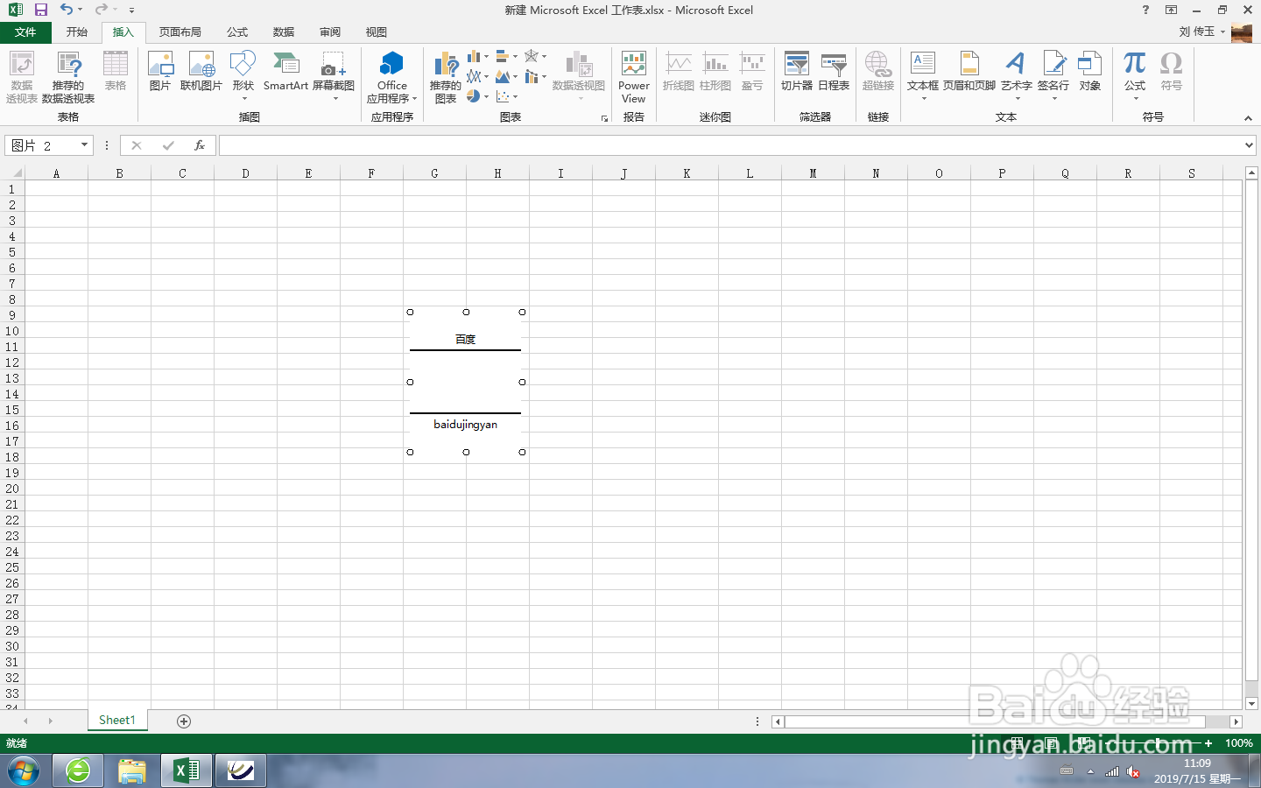Insert a Timeline (日程表)
The height and width of the screenshot is (788, 1261).
[834, 70]
